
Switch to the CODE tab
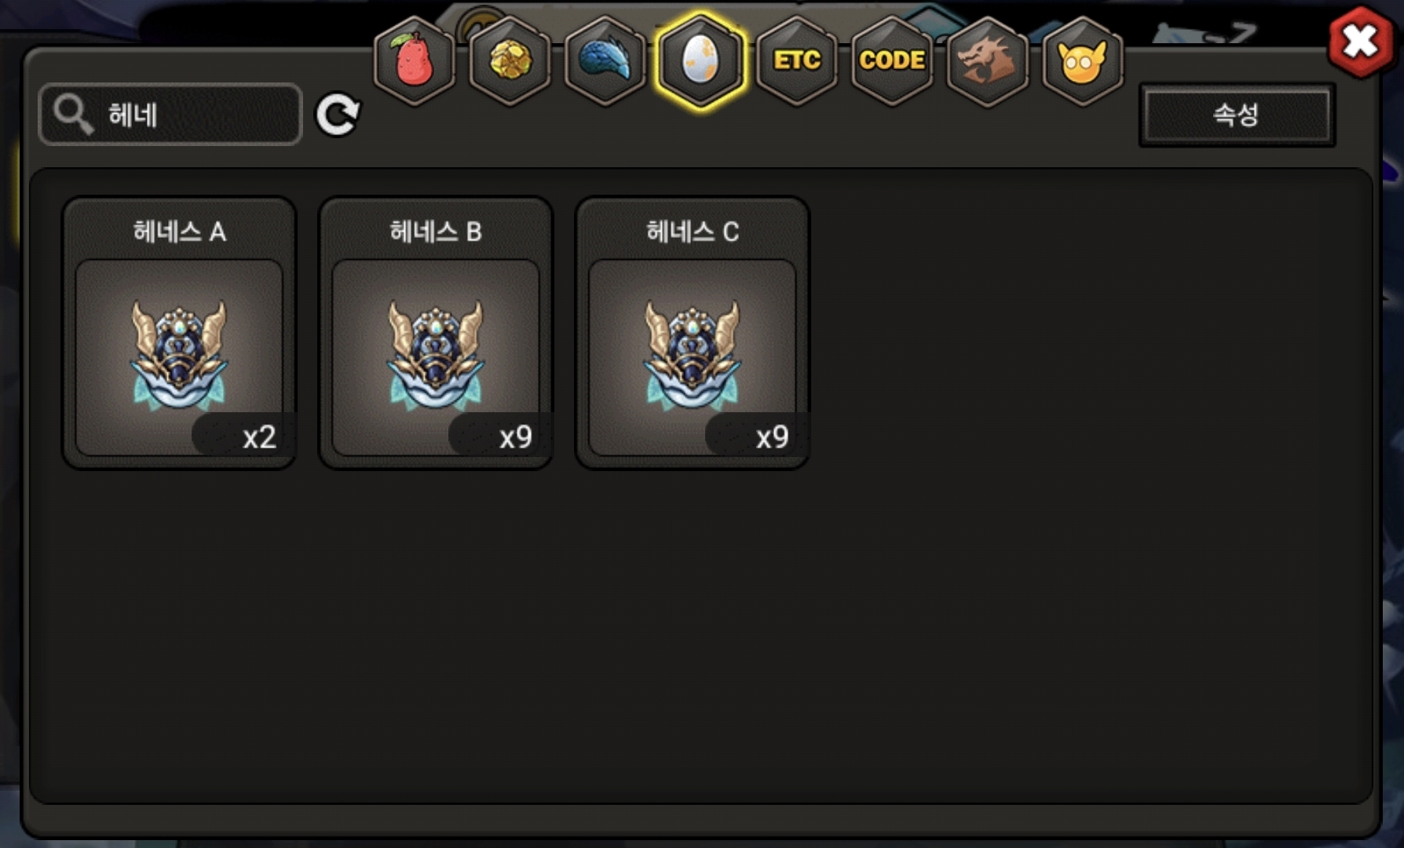pyautogui.click(x=892, y=60)
